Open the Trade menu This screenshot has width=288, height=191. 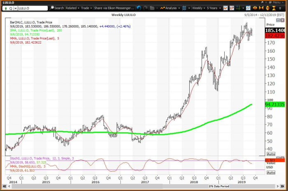coord(86,8)
